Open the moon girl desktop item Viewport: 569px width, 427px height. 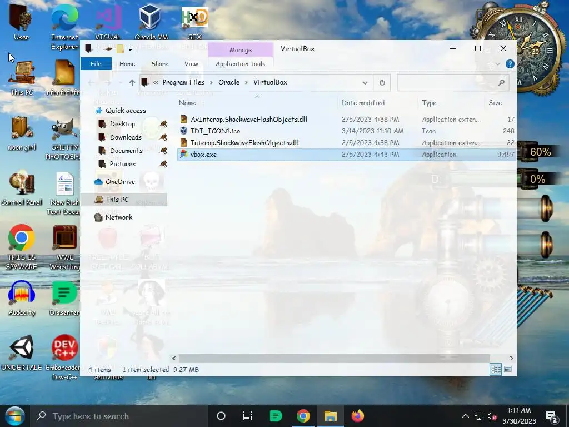click(x=22, y=133)
